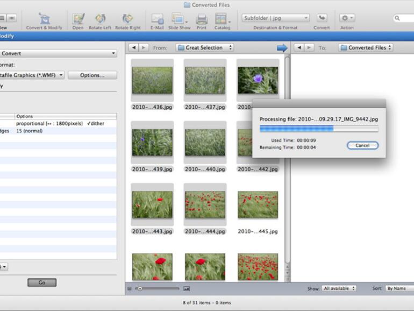
Task: Click the Convert & Modify toolbar icon
Action: point(44,19)
